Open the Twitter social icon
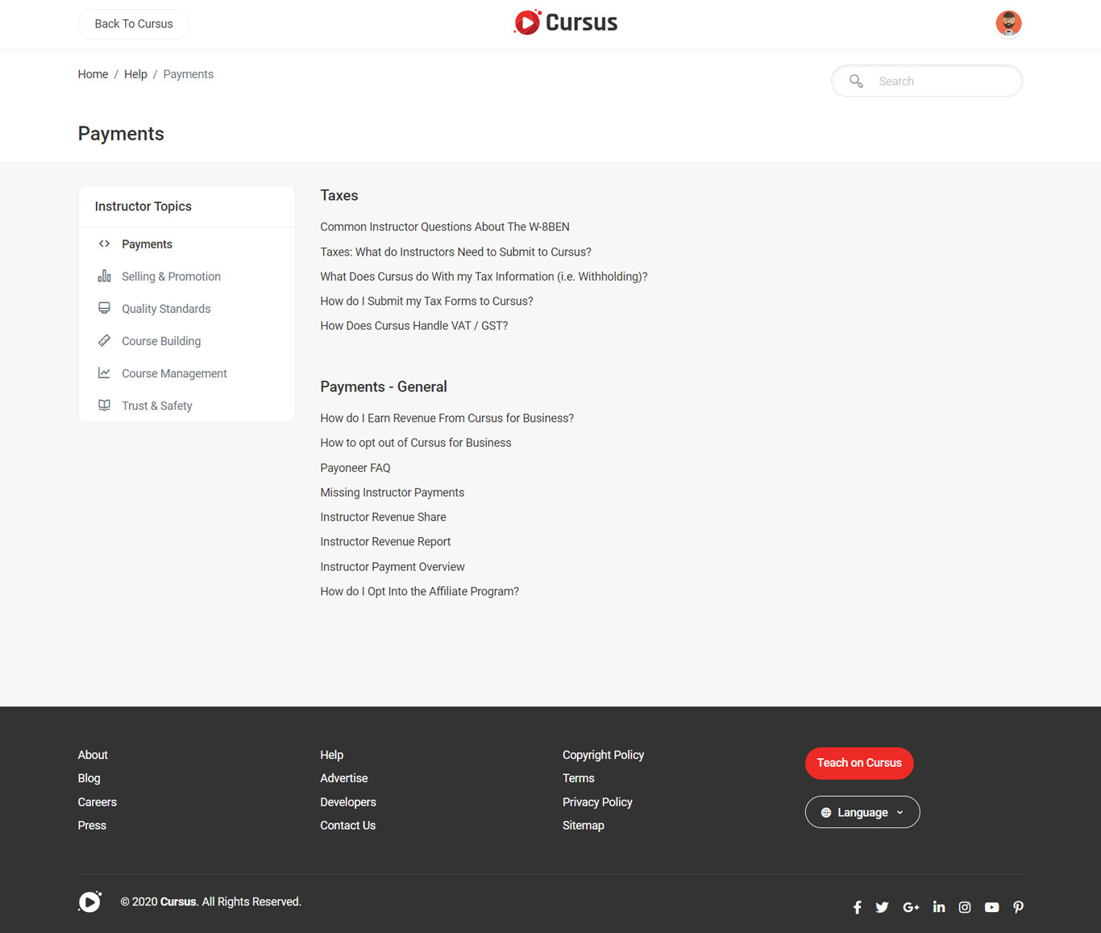1101x933 pixels. point(882,907)
